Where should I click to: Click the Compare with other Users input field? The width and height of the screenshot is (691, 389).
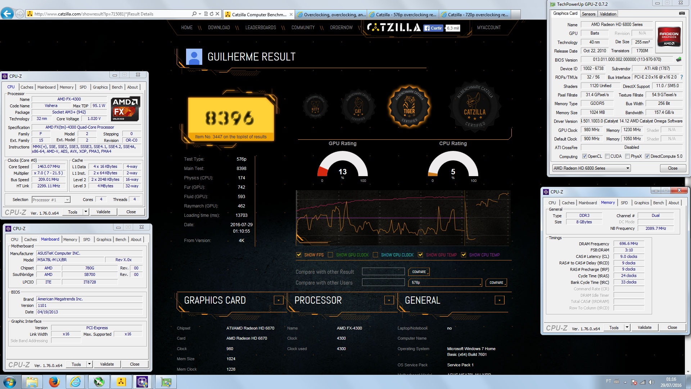click(x=383, y=282)
